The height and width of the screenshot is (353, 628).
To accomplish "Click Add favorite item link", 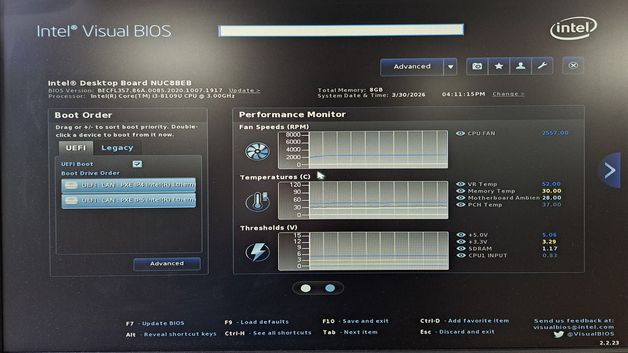I will (x=479, y=321).
